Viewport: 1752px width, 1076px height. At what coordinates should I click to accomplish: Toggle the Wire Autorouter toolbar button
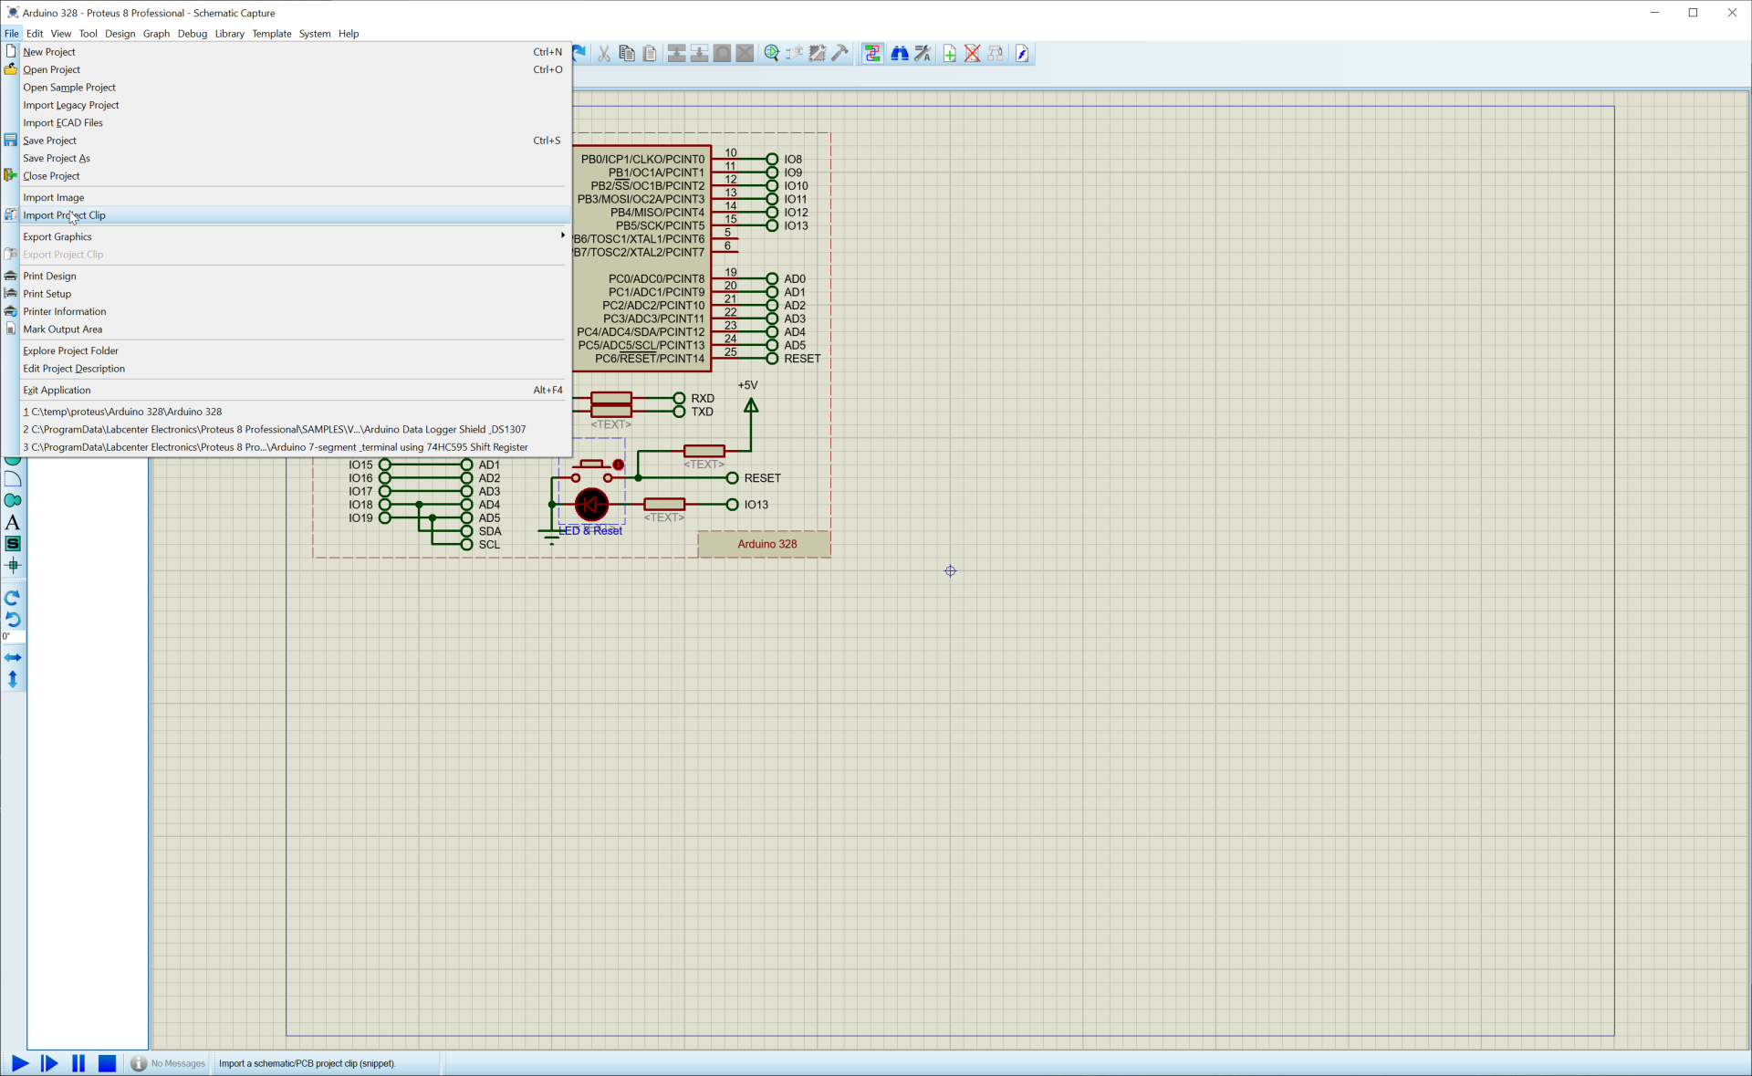[x=872, y=54]
